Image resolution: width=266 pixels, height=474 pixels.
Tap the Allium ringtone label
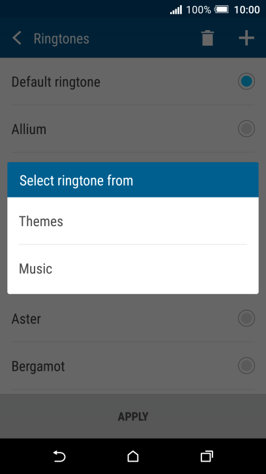tap(29, 129)
